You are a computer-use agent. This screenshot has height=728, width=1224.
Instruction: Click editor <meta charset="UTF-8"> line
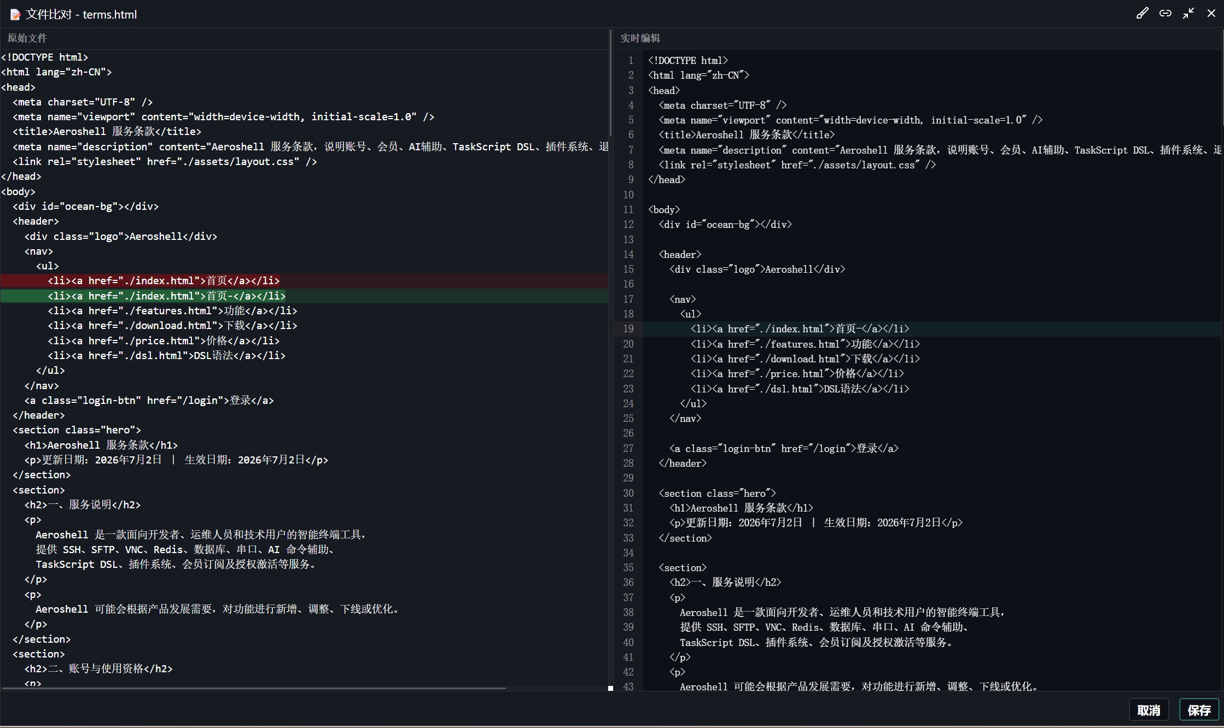point(722,105)
